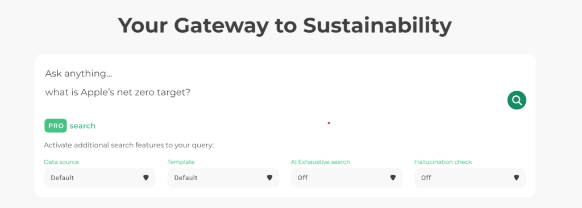Select the "Hallucination check" label

pos(443,162)
